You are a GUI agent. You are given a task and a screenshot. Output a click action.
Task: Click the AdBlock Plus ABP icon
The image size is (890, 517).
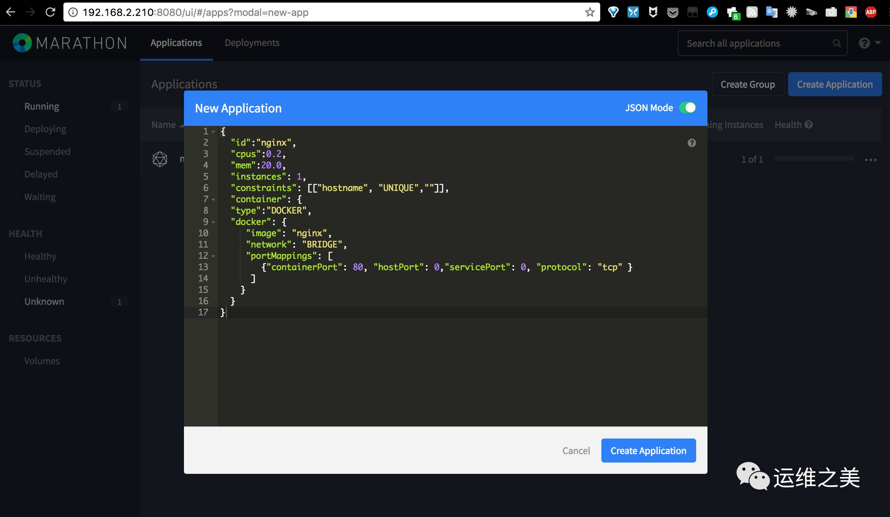pyautogui.click(x=871, y=12)
